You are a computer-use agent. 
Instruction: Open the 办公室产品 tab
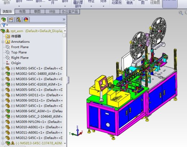[70, 12]
